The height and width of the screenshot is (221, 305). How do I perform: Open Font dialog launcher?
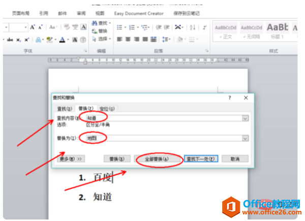85,51
